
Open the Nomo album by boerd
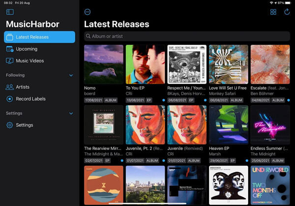click(103, 64)
